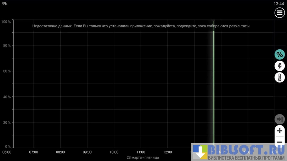Select the percent battery level view
The image size is (287, 161).
tap(280, 54)
